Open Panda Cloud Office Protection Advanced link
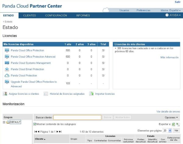The width and height of the screenshot is (183, 144). (33, 57)
